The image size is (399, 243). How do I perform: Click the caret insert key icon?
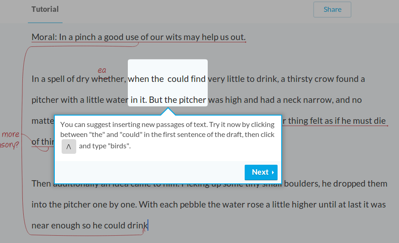(x=68, y=147)
